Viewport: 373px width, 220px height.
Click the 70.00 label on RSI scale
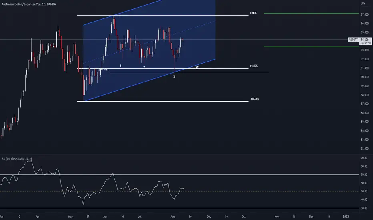364,175
